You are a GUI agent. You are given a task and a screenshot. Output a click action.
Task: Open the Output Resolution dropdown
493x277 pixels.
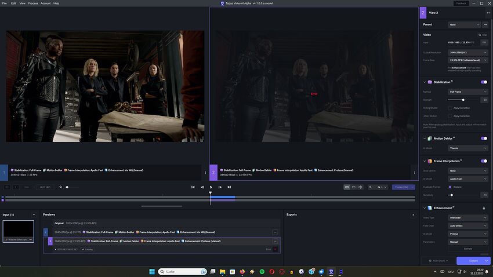click(x=468, y=53)
